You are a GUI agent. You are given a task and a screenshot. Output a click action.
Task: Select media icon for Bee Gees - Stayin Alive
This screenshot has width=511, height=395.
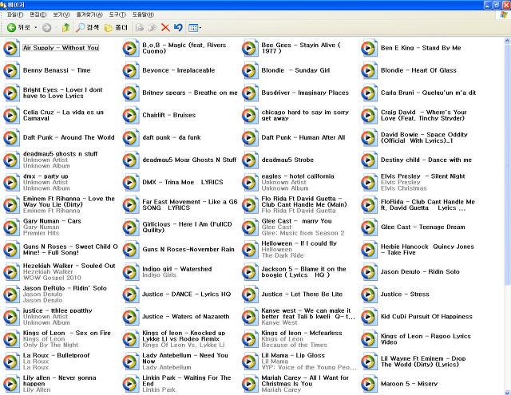[250, 48]
